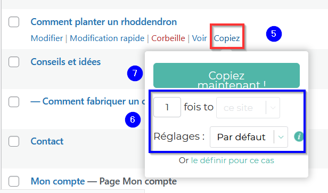Select the Contact row checkbox
The width and height of the screenshot is (328, 193).
pos(14,141)
